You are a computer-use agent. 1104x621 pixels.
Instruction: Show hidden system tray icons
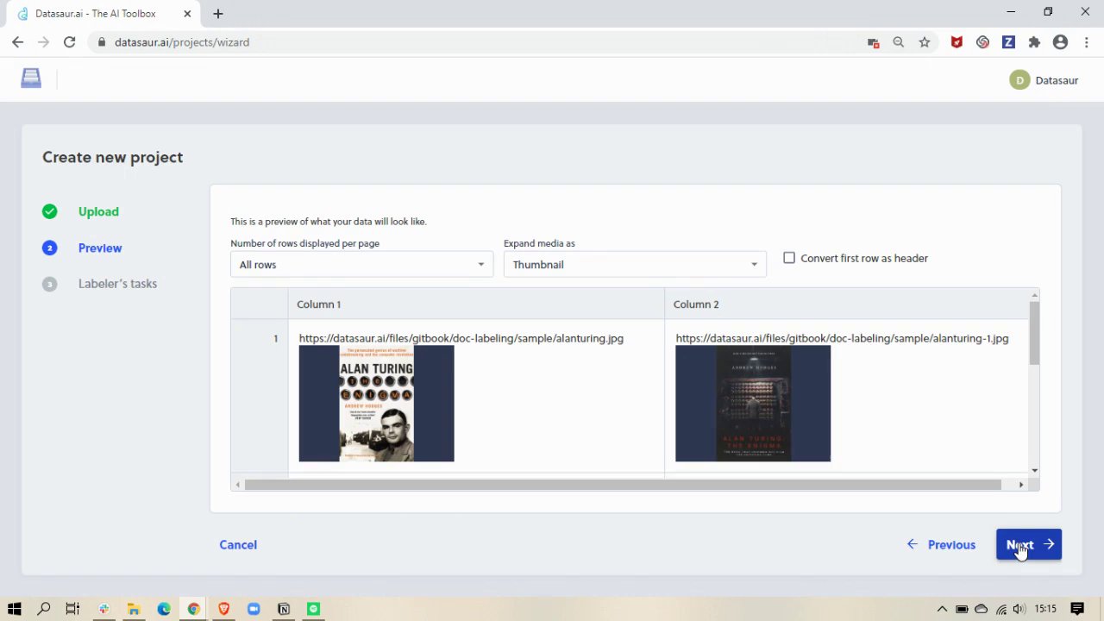[x=942, y=609]
